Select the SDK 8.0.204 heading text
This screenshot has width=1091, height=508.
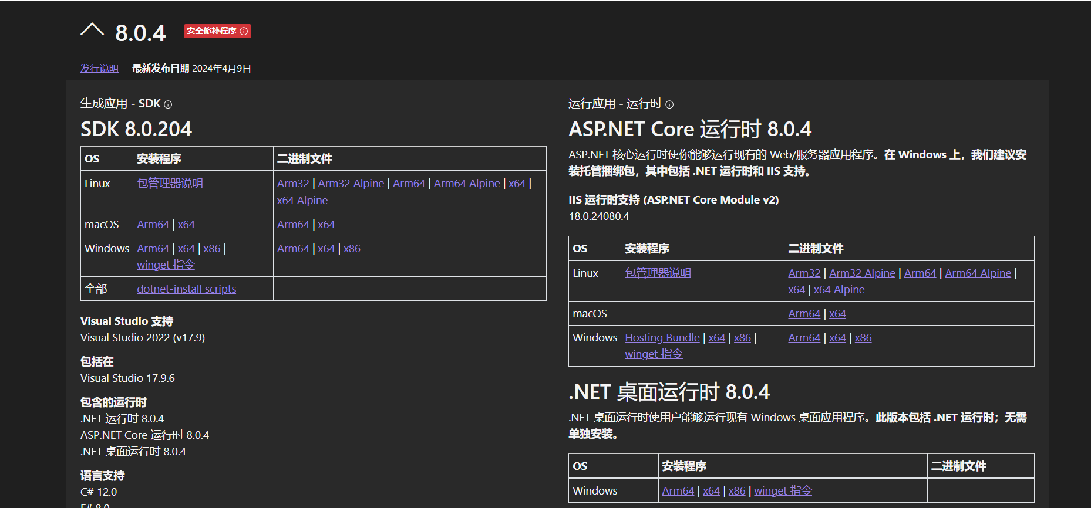[136, 129]
